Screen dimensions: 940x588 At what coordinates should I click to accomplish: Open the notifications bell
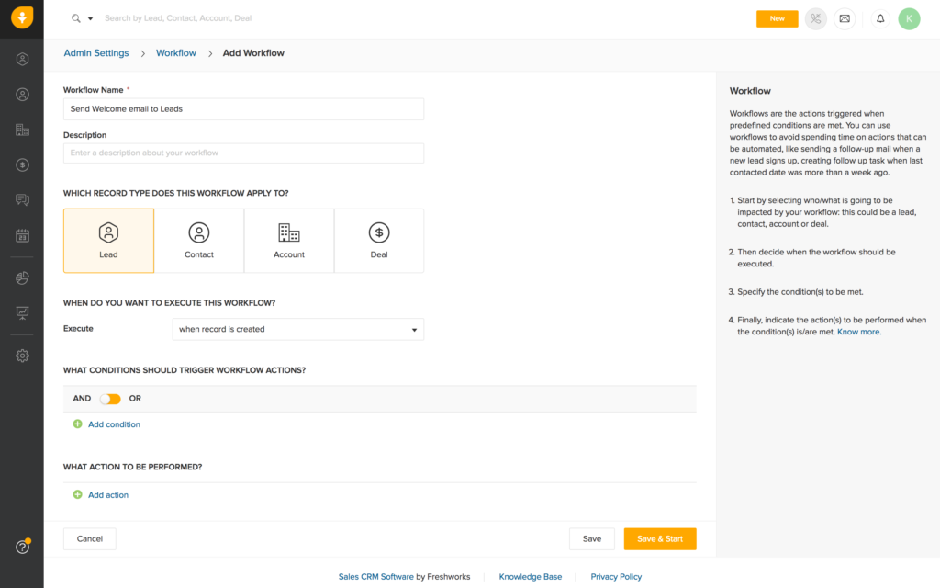[879, 18]
